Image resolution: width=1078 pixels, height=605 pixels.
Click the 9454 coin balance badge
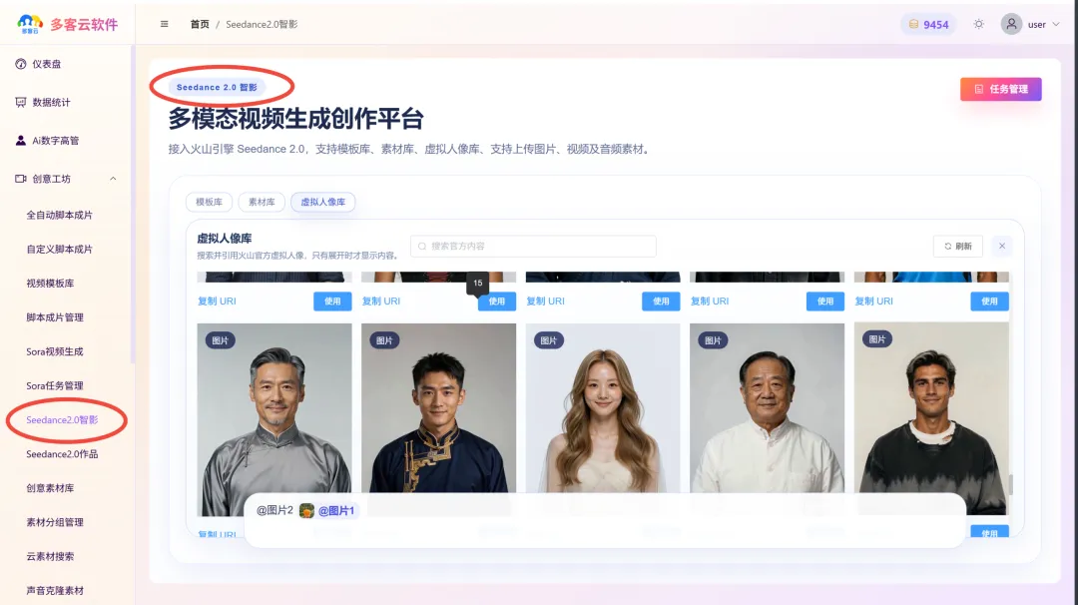coord(928,24)
